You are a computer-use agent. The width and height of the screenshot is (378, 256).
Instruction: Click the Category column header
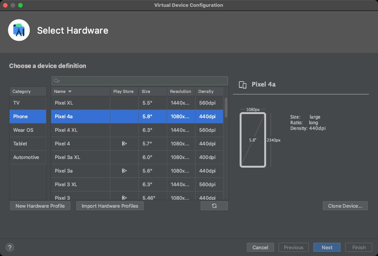point(28,91)
